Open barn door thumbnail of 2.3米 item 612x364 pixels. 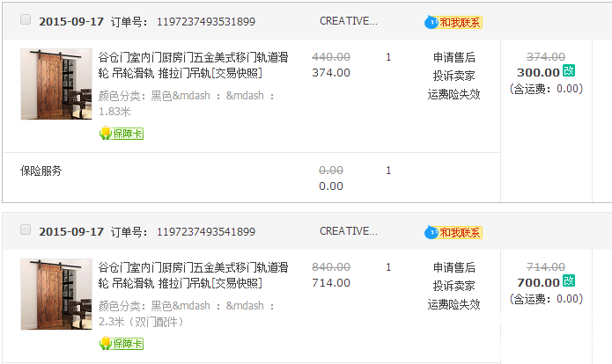(x=55, y=295)
